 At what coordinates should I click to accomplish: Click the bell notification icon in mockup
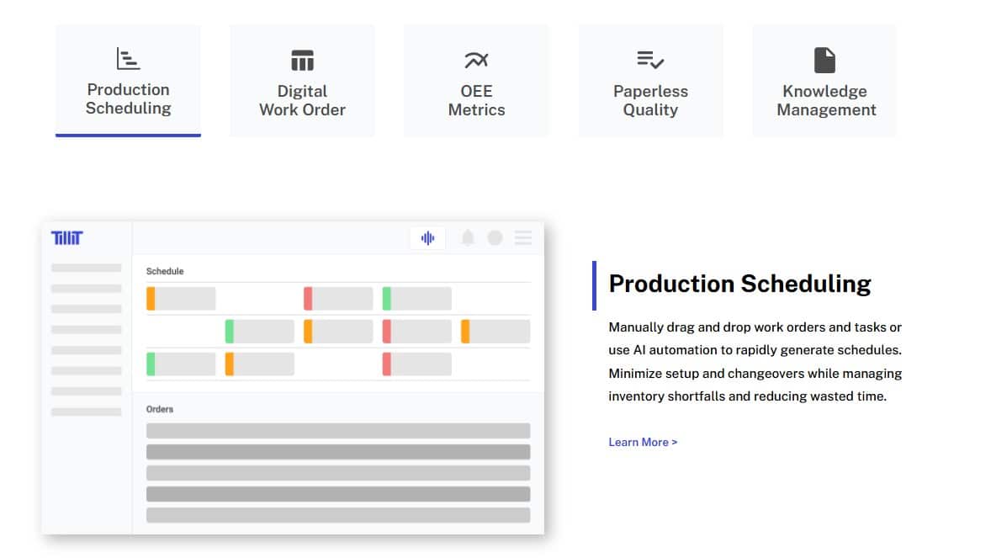click(468, 238)
